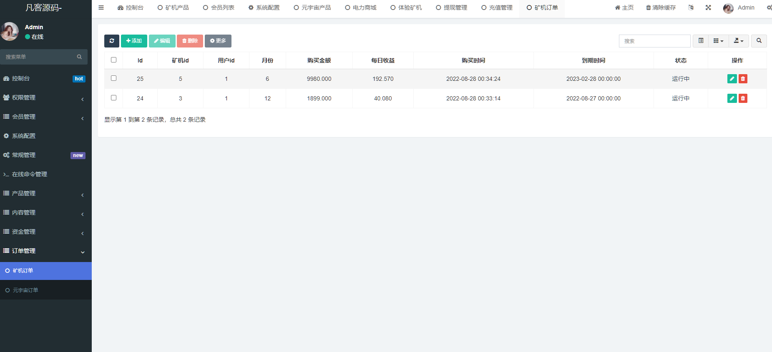The width and height of the screenshot is (772, 352).
Task: Click the sidebar menu search icon
Action: [x=79, y=57]
